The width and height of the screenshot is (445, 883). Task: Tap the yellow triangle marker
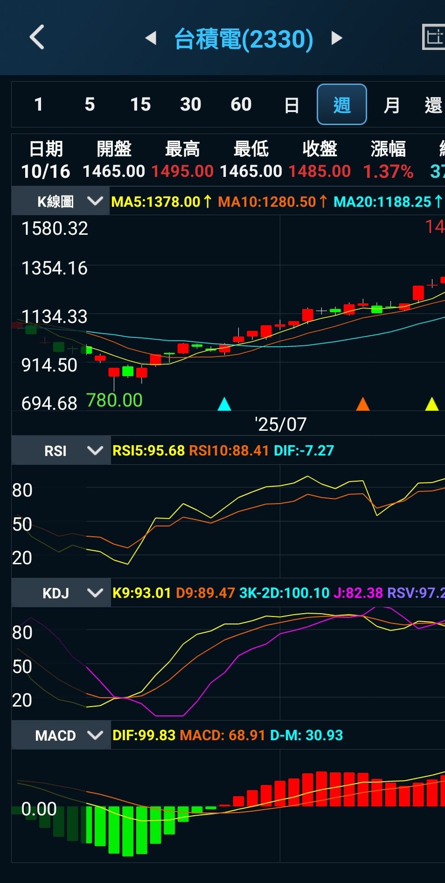pyautogui.click(x=432, y=404)
